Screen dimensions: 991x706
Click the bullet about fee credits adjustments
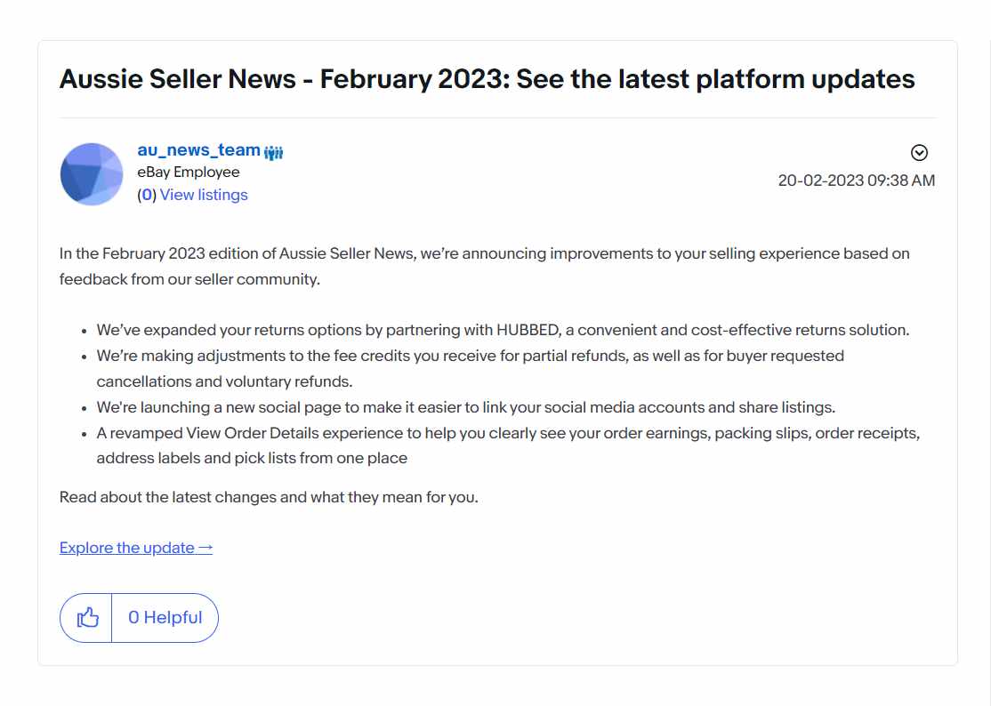tap(471, 369)
